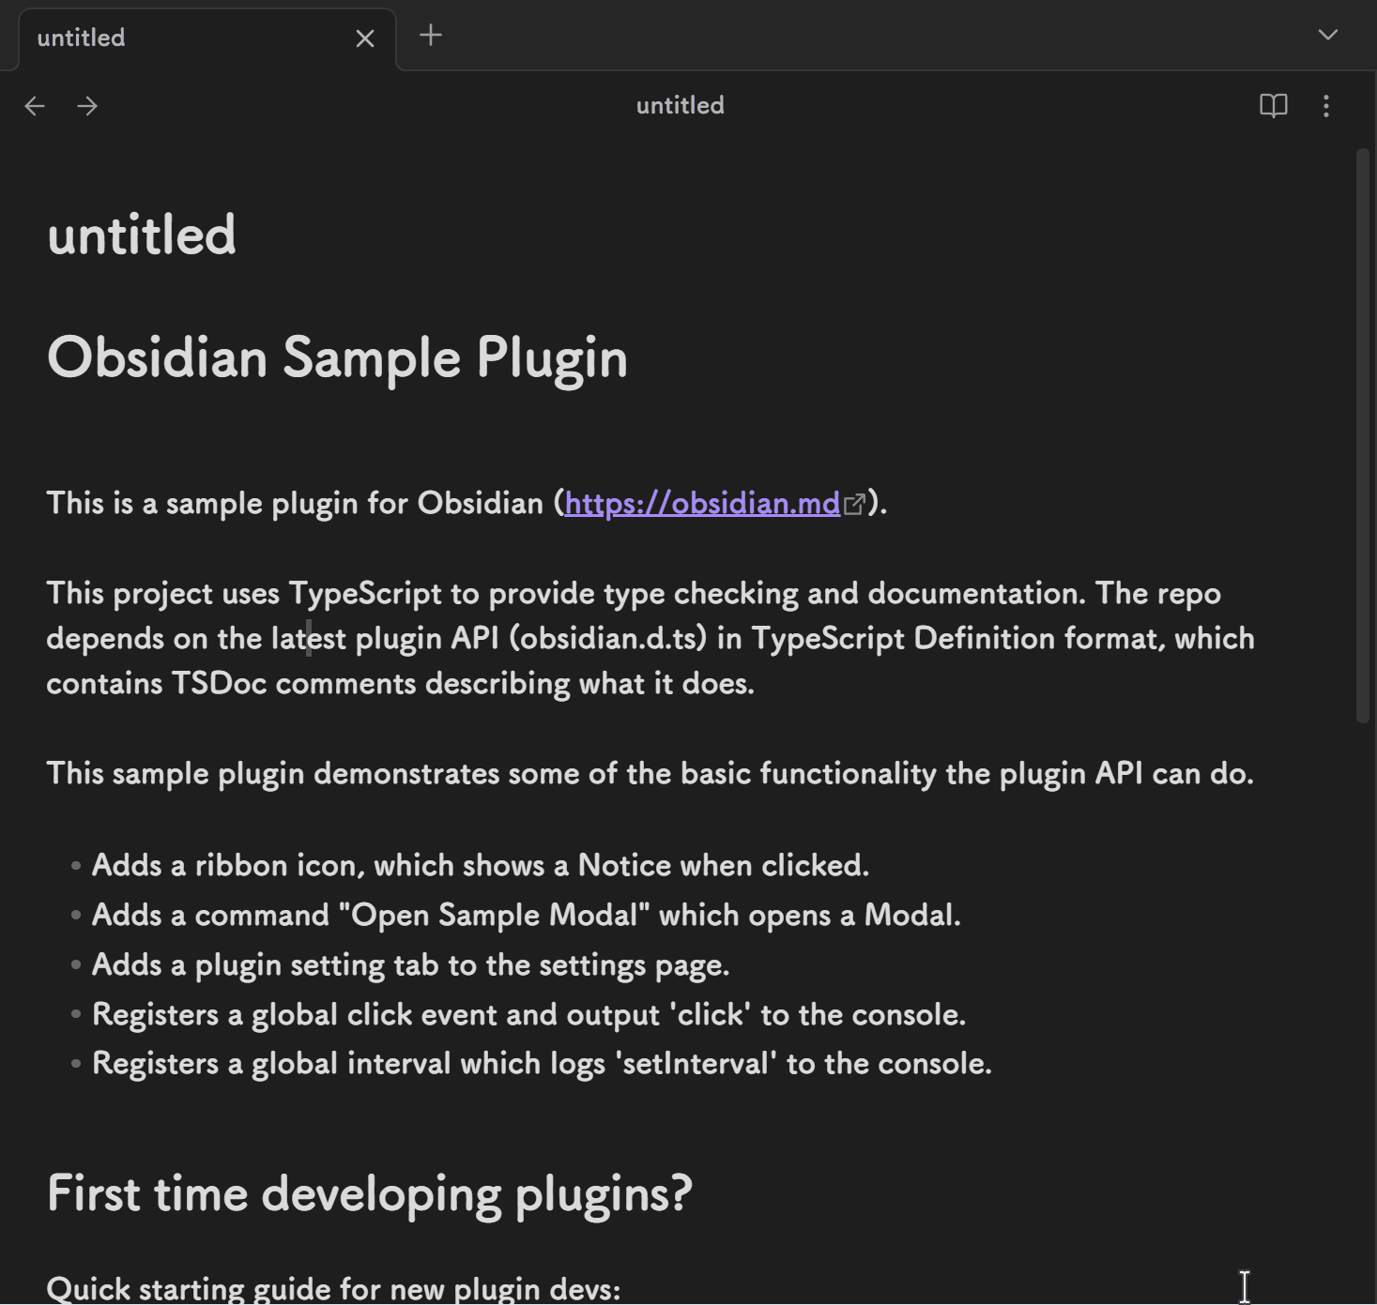
Task: Open more options three-dot menu
Action: 1326,106
